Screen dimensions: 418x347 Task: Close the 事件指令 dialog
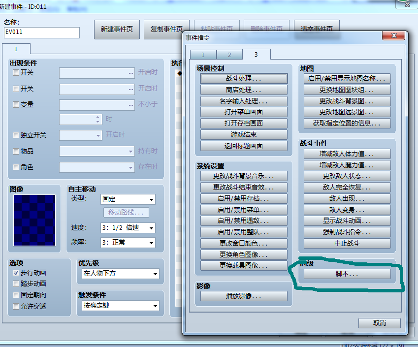coord(394,36)
